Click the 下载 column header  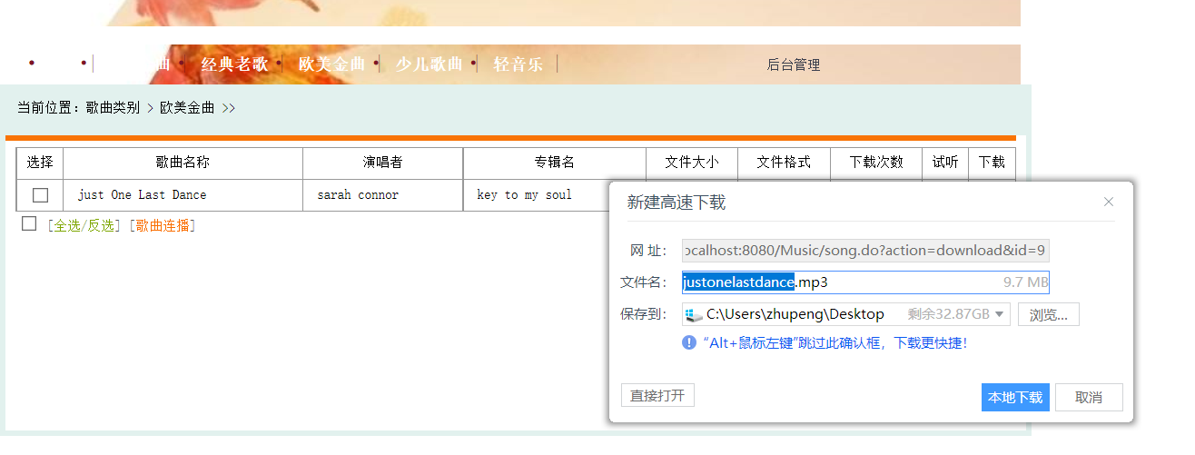tap(992, 163)
